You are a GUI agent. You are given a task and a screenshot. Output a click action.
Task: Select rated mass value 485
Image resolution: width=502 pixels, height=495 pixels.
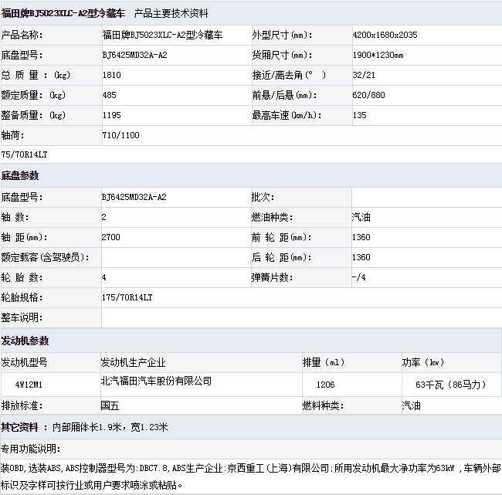[109, 95]
